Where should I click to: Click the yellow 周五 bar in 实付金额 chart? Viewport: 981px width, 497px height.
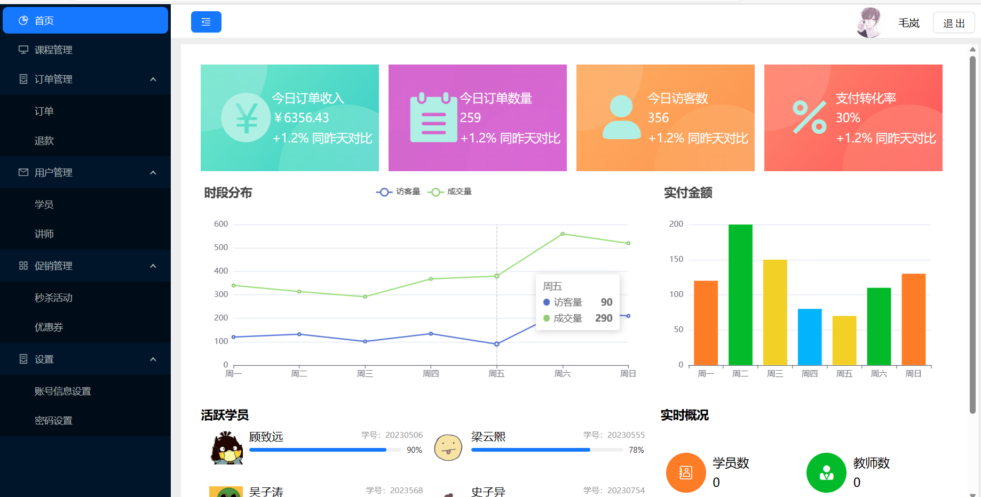click(x=844, y=341)
